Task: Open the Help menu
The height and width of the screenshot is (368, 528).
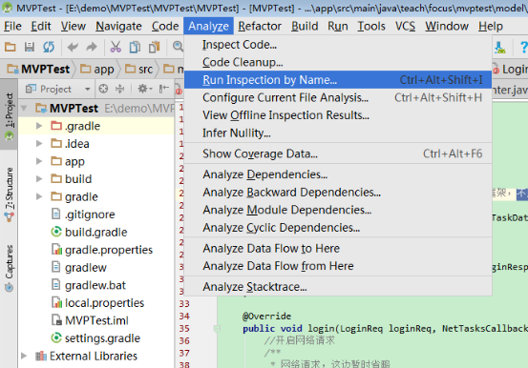Action: (x=491, y=27)
